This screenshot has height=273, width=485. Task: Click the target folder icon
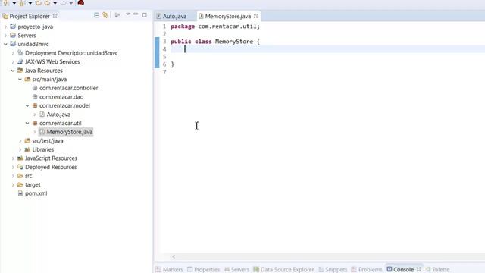[x=20, y=185]
